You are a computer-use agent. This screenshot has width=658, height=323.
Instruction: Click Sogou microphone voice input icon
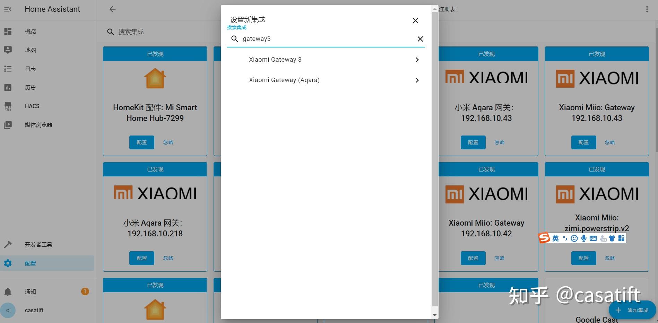(584, 238)
